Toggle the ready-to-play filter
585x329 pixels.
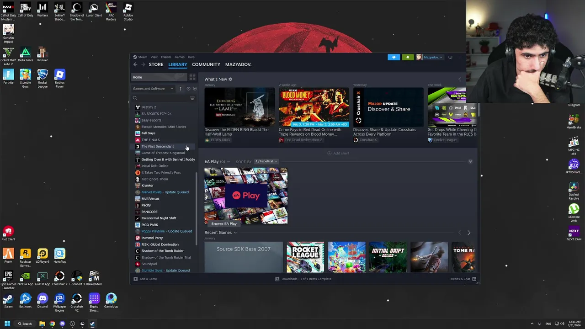pyautogui.click(x=195, y=89)
